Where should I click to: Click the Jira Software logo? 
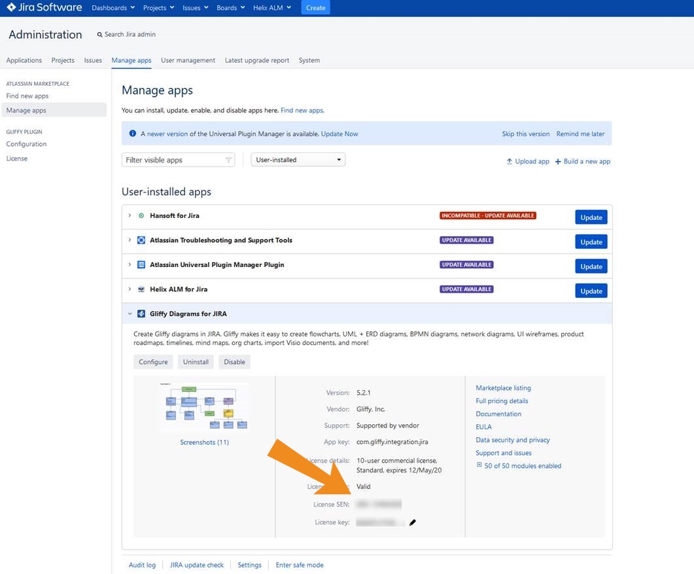point(44,8)
